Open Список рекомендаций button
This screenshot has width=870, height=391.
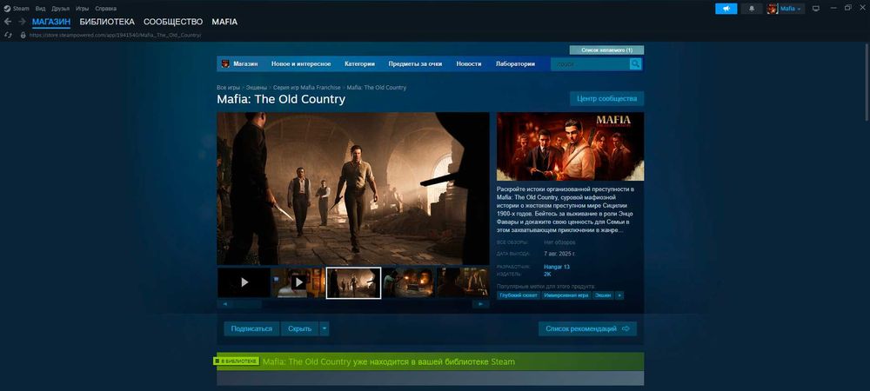[587, 328]
